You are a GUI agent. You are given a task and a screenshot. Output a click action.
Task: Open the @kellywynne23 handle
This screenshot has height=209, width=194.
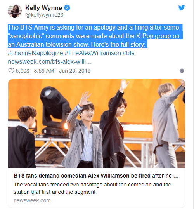tap(44, 15)
